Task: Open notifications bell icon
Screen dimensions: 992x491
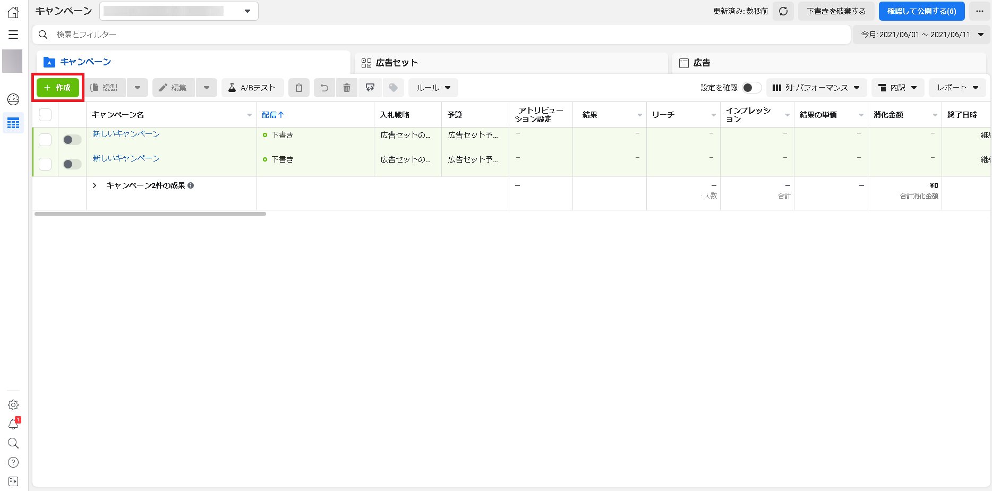Action: coord(13,424)
